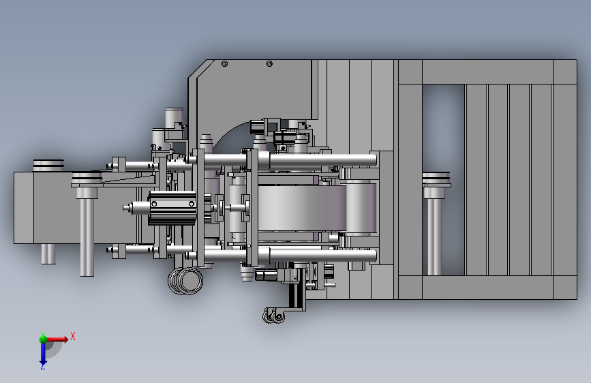Select the upper long horizontal guide shaft
Viewport: 591px width, 383px height.
click(290, 160)
